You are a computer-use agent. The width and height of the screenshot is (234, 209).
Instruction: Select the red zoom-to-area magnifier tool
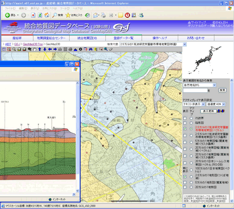[x=9, y=49]
